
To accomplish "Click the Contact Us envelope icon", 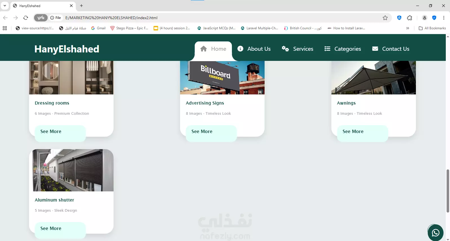I will [375, 49].
